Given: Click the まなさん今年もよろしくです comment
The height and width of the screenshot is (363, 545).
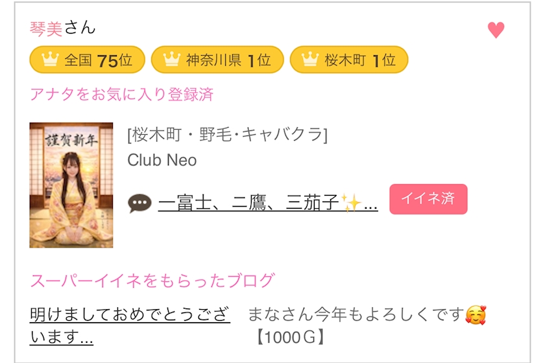Looking at the screenshot, I should pyautogui.click(x=356, y=316).
